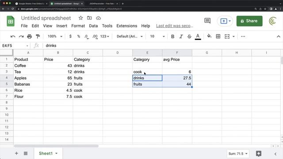Open the Sheet1 tab dropdown arrow
This screenshot has height=159, width=283.
click(x=56, y=153)
